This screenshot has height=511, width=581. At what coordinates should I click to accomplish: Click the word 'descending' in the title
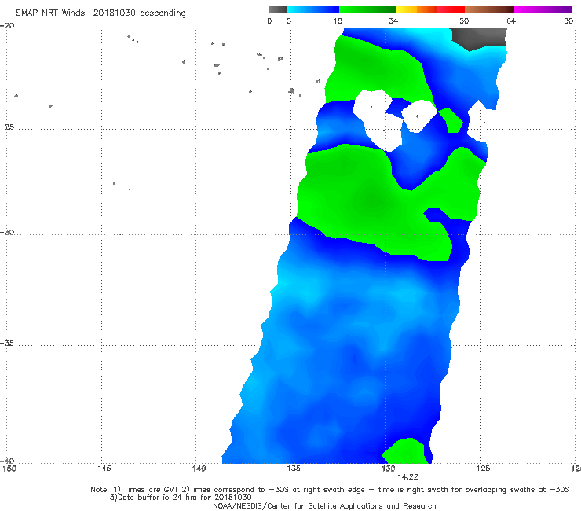163,13
